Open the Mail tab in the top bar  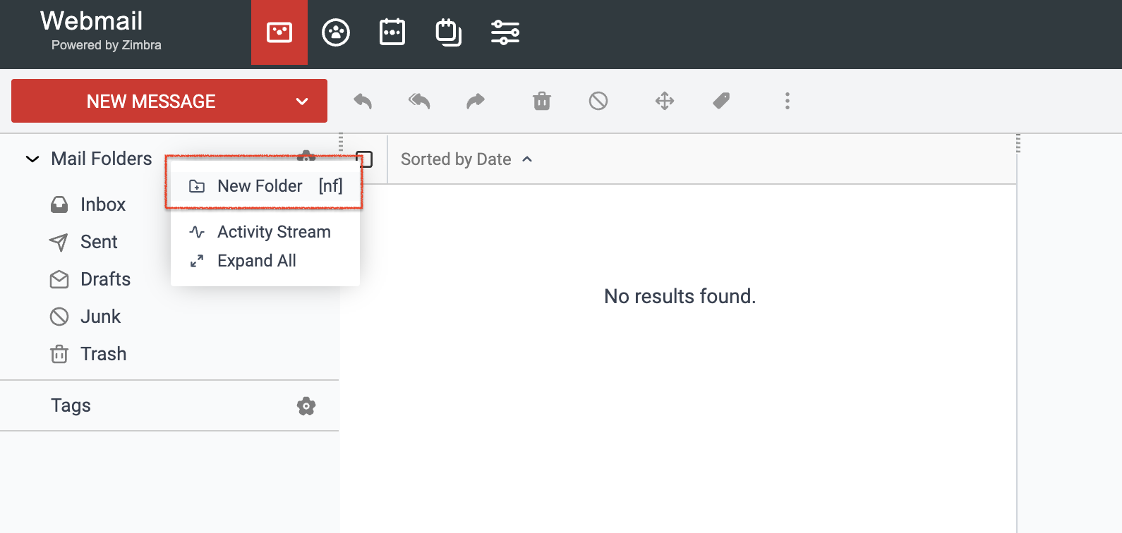pyautogui.click(x=279, y=32)
